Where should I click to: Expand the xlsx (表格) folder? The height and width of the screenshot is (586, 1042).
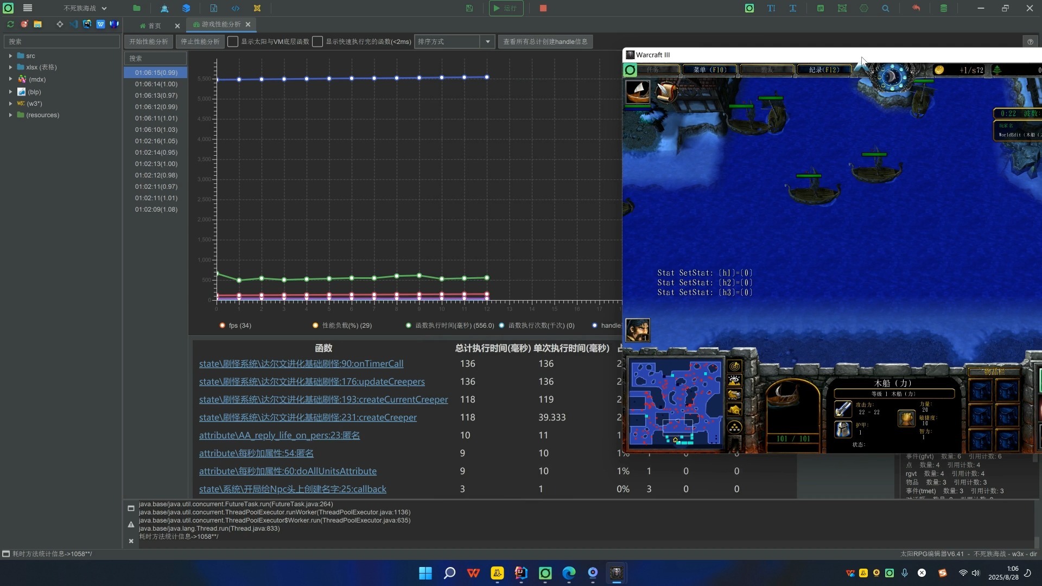point(10,67)
